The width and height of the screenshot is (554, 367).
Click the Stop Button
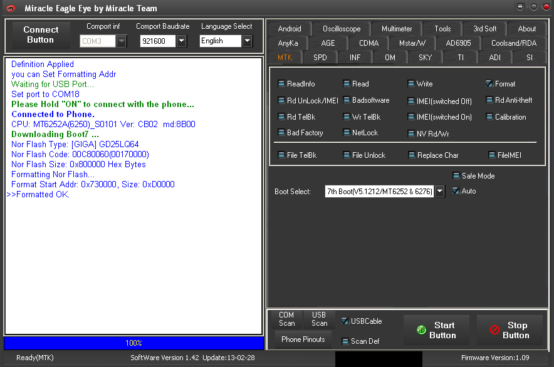pos(510,330)
